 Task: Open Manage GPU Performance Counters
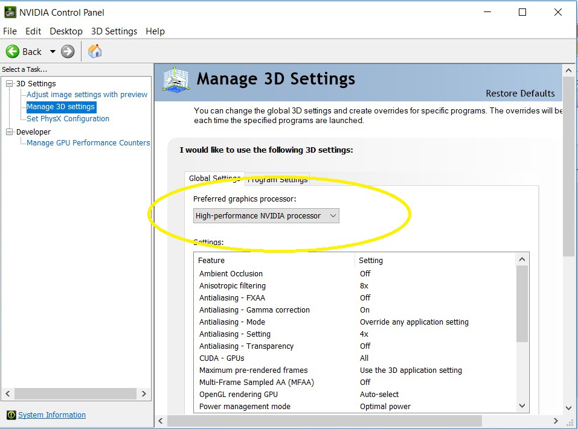point(88,143)
